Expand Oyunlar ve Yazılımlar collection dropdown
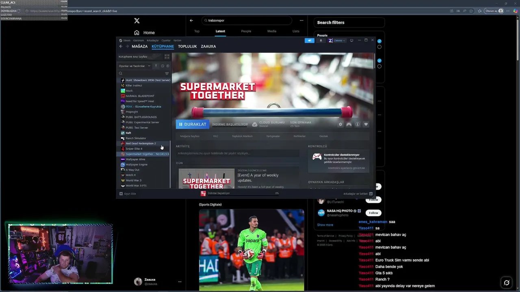520x292 pixels. (134, 66)
